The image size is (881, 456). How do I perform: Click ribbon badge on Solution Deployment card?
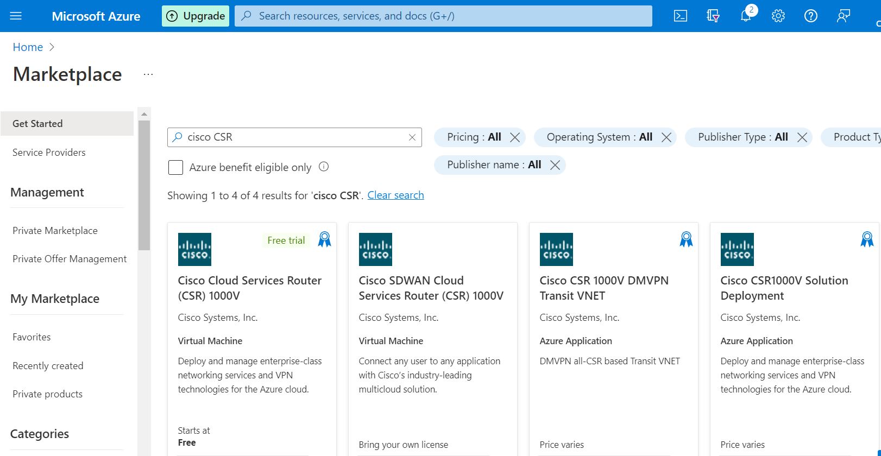pos(867,239)
